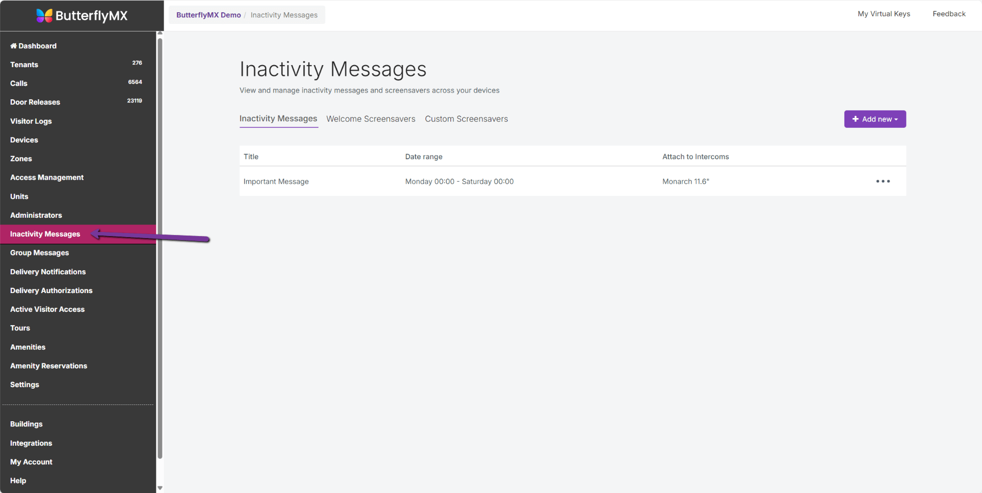Select the Inactivity Messages tab
The image size is (982, 493).
278,119
